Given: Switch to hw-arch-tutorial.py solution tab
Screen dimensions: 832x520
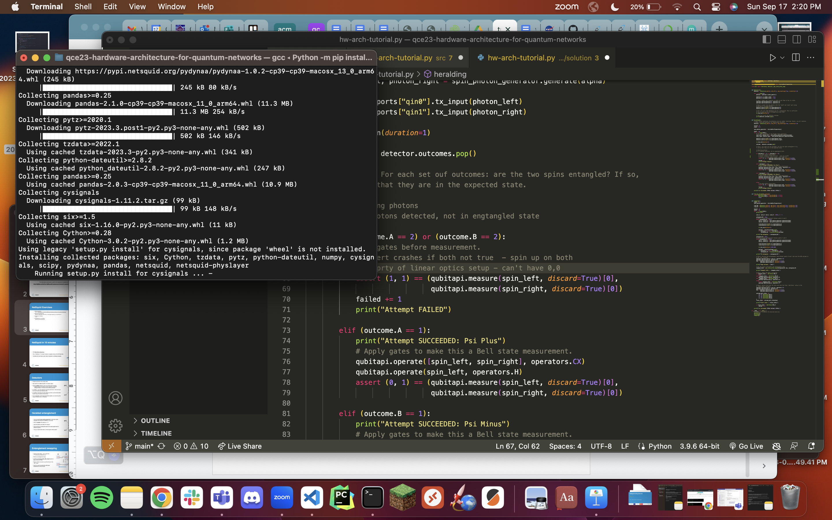Looking at the screenshot, I should (543, 58).
